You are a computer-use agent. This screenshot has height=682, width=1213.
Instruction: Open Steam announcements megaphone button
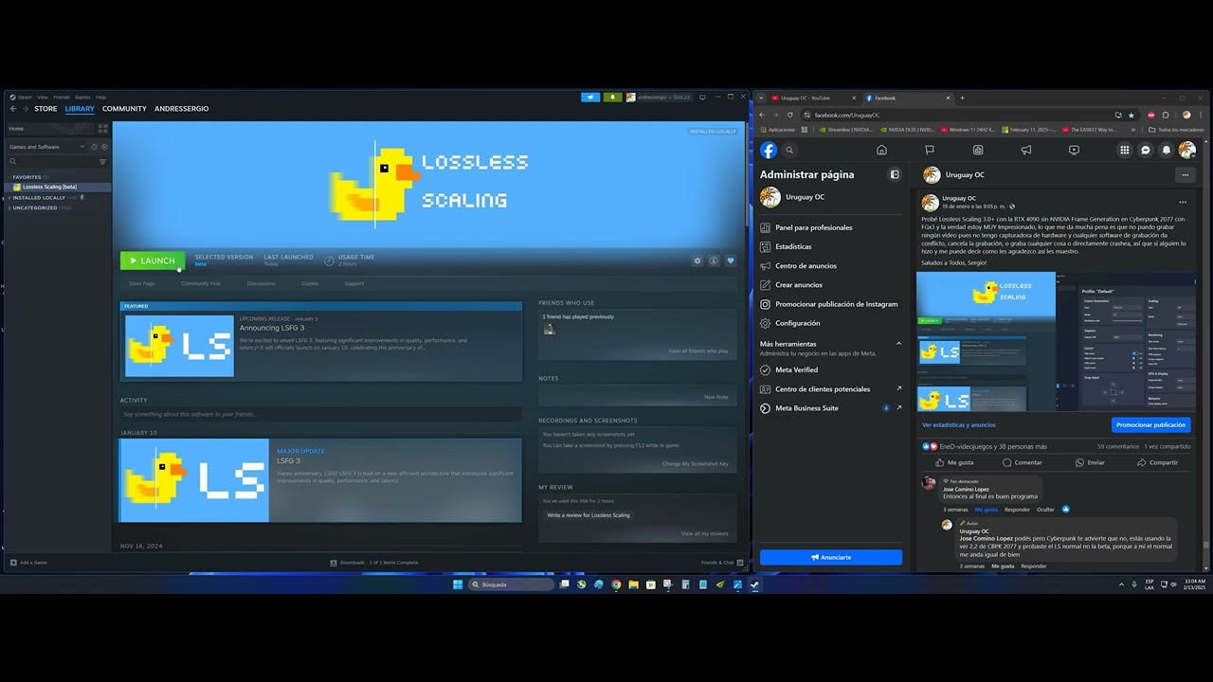click(x=590, y=97)
